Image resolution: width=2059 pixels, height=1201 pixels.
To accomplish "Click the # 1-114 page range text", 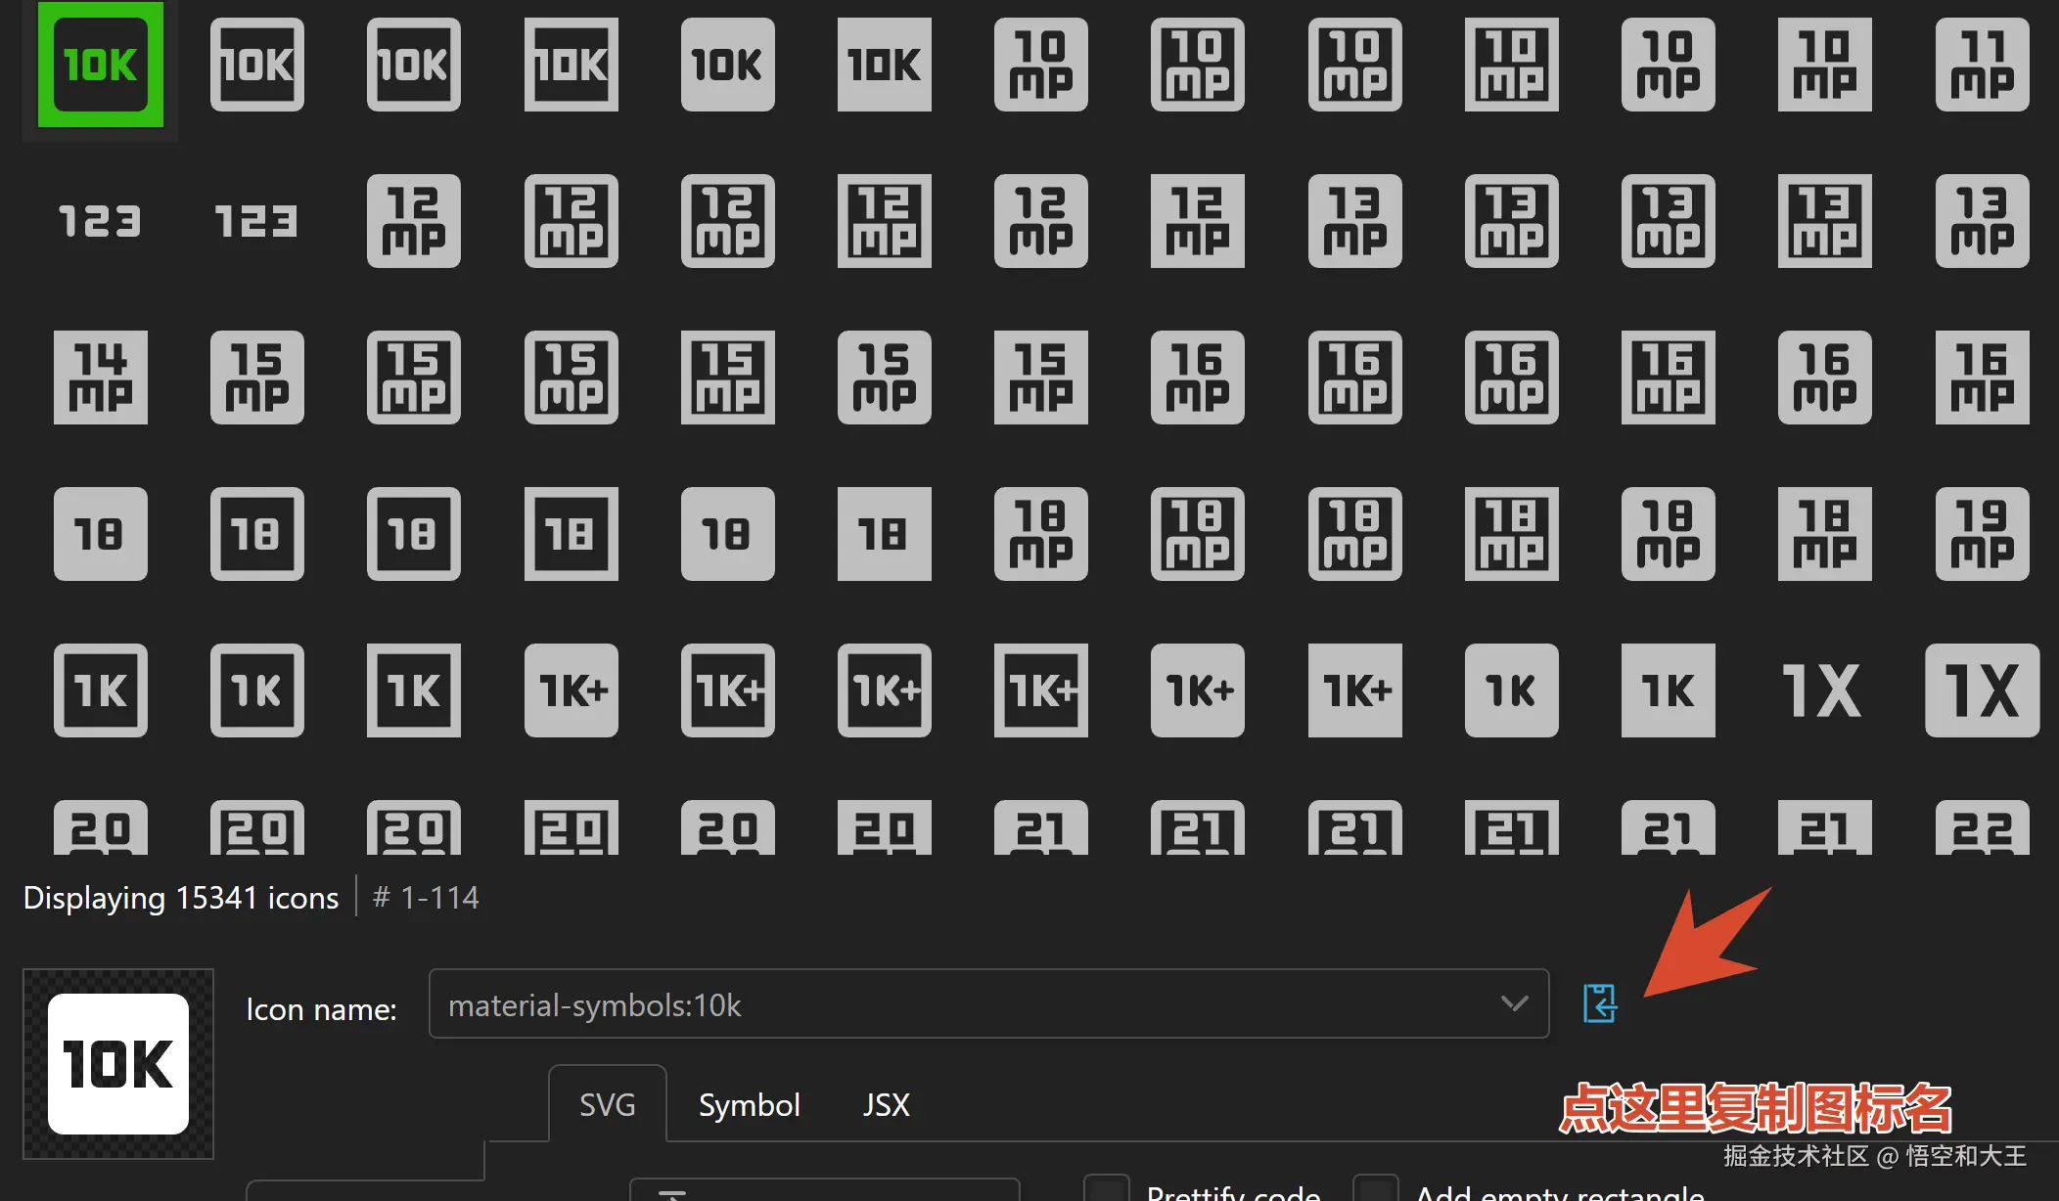I will click(x=427, y=898).
